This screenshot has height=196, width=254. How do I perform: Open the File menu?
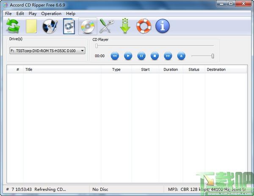pyautogui.click(x=8, y=14)
